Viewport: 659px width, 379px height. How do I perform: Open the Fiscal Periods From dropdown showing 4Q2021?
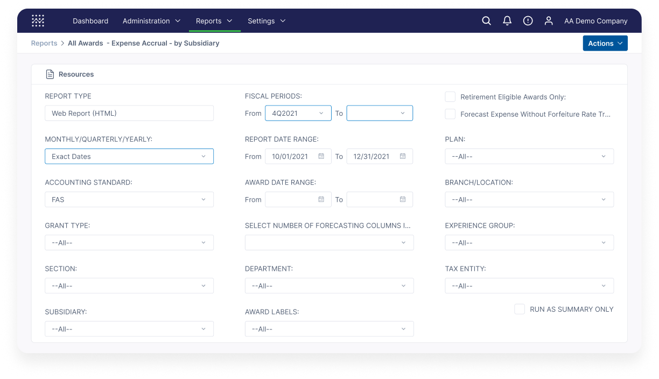coord(298,113)
